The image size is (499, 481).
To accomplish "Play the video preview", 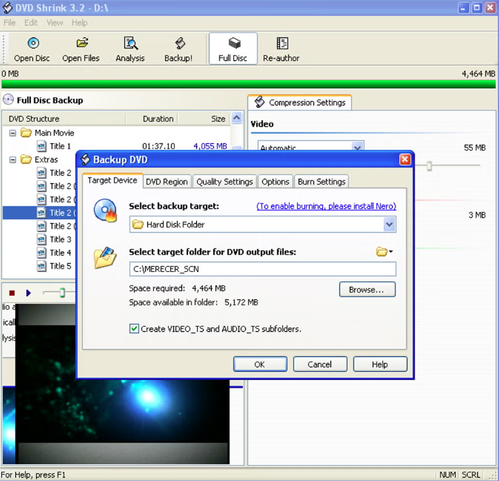I will (28, 293).
